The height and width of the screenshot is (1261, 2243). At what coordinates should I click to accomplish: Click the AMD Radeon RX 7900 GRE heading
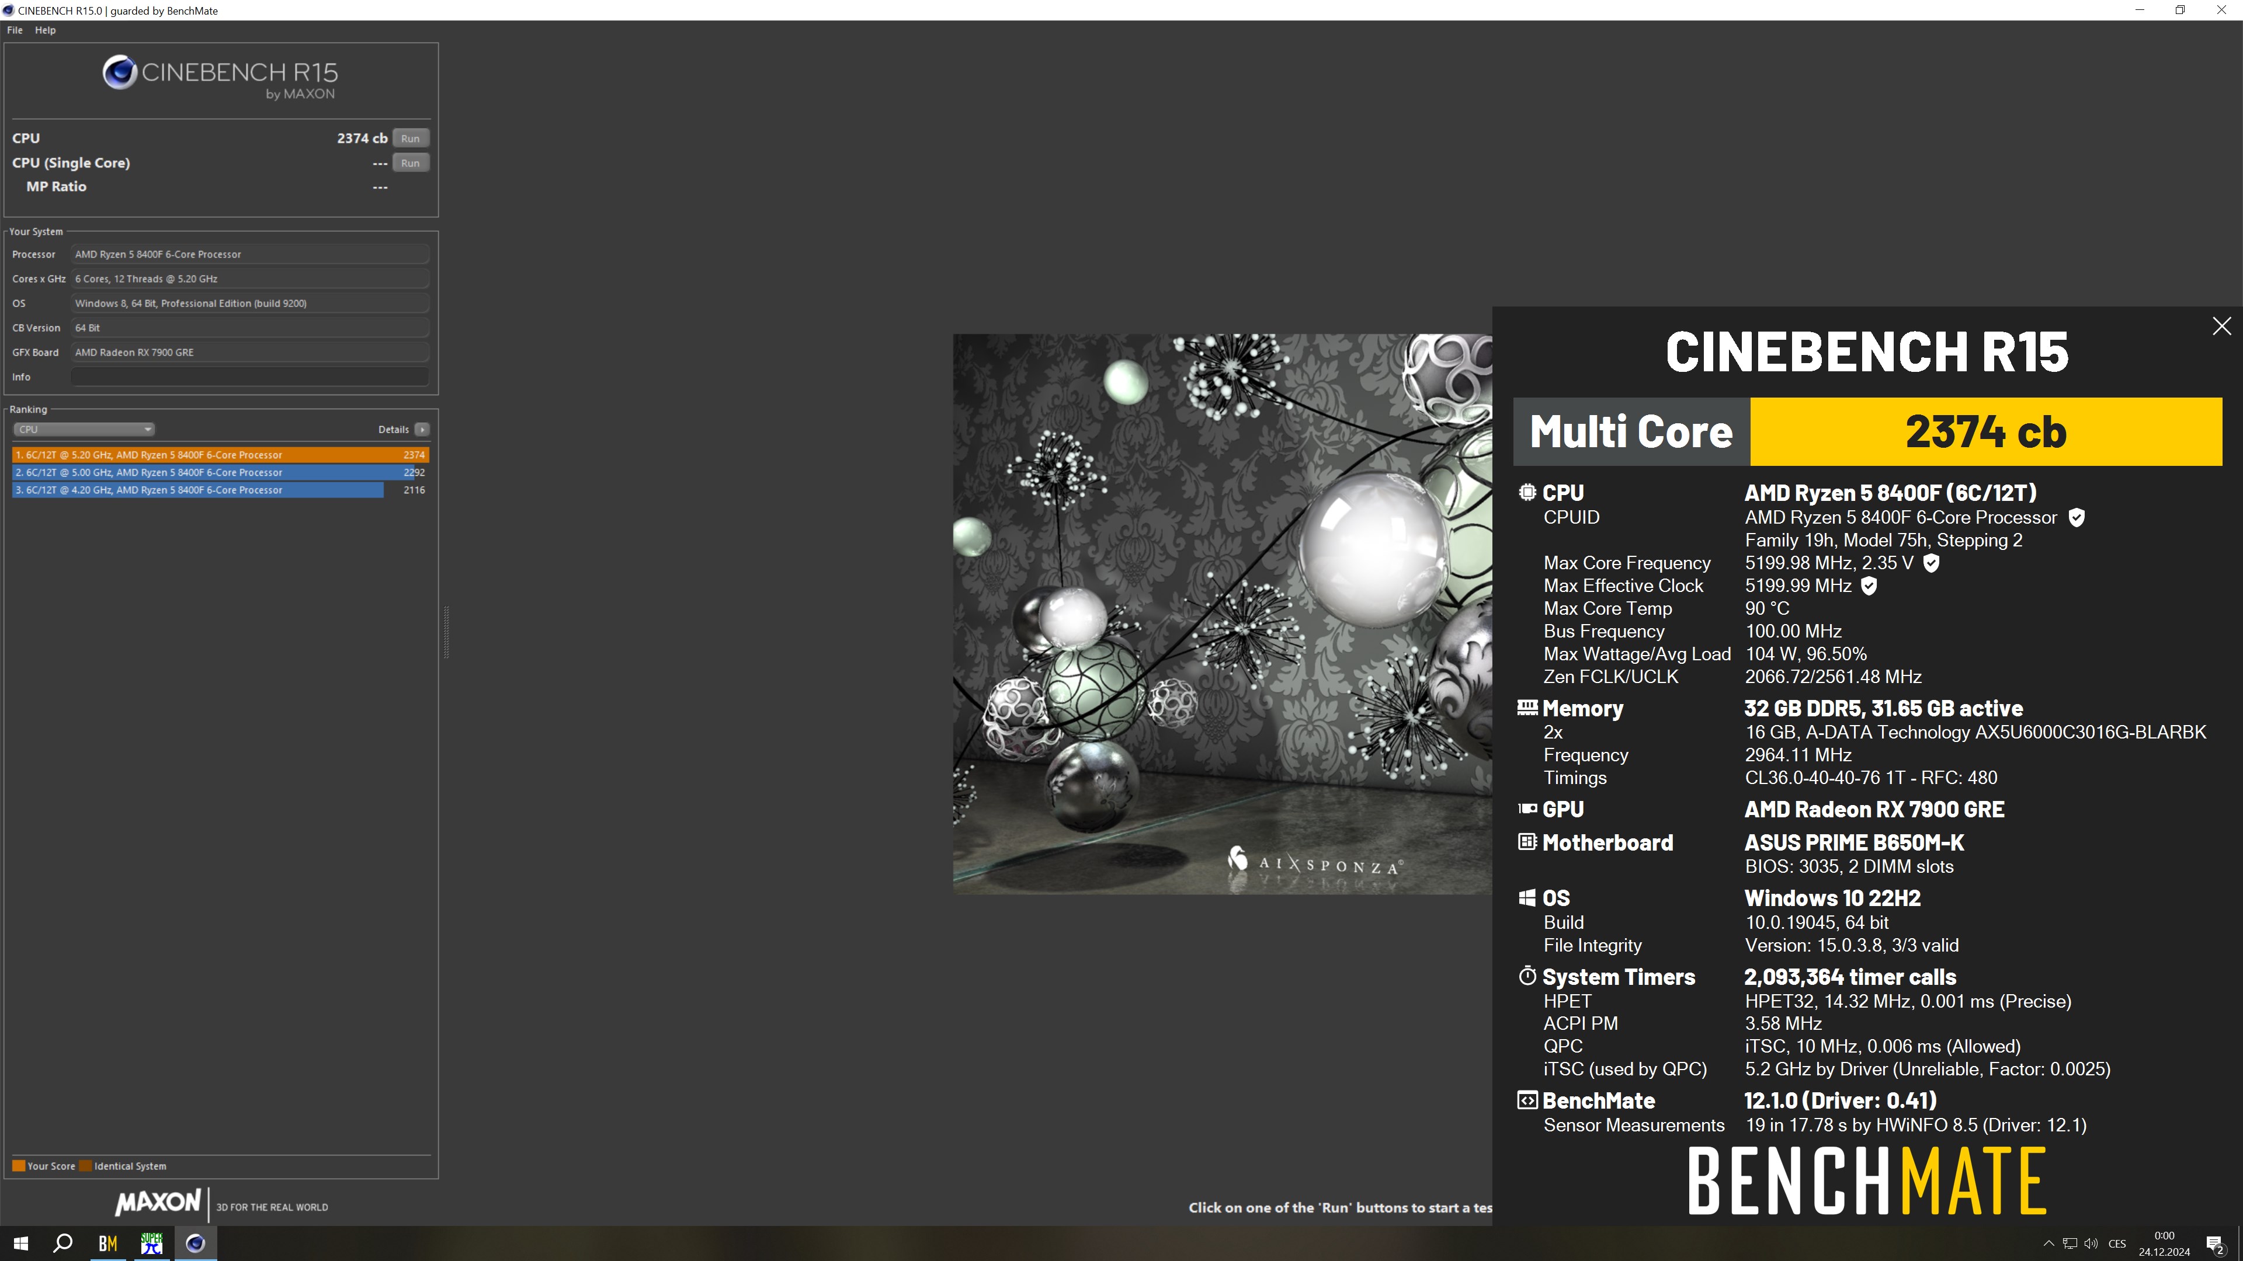pyautogui.click(x=1874, y=809)
